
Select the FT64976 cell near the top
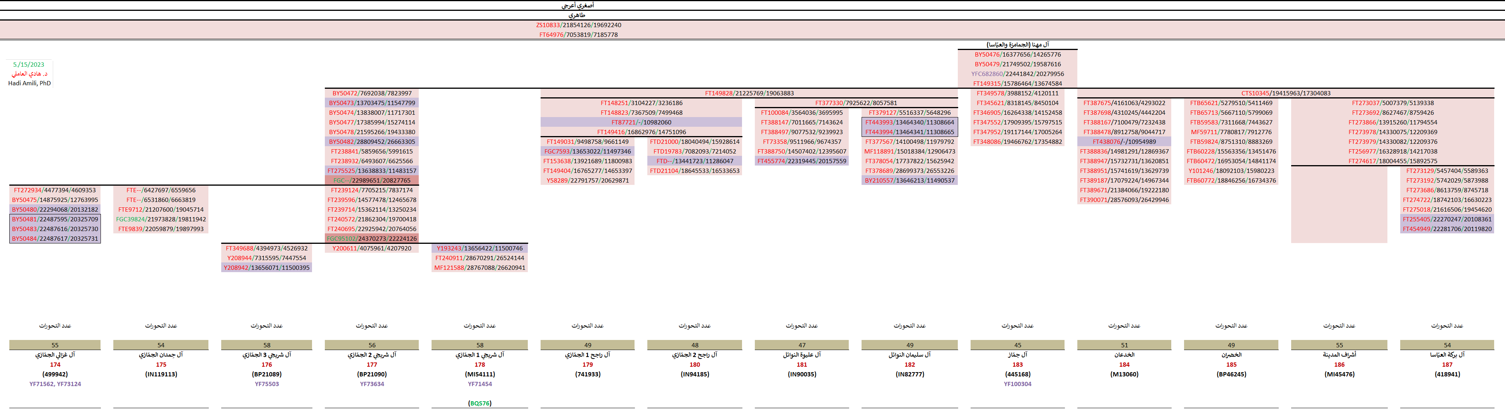(578, 35)
